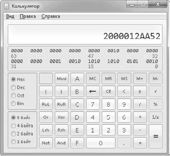The width and height of the screenshot is (170, 156).
Task: Click digit 3 key
Action: [x=124, y=130]
